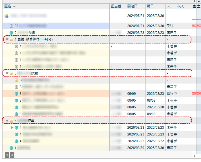The image size is (201, 162).
Task: Sort by the 題名 column header
Action: pos(8,6)
